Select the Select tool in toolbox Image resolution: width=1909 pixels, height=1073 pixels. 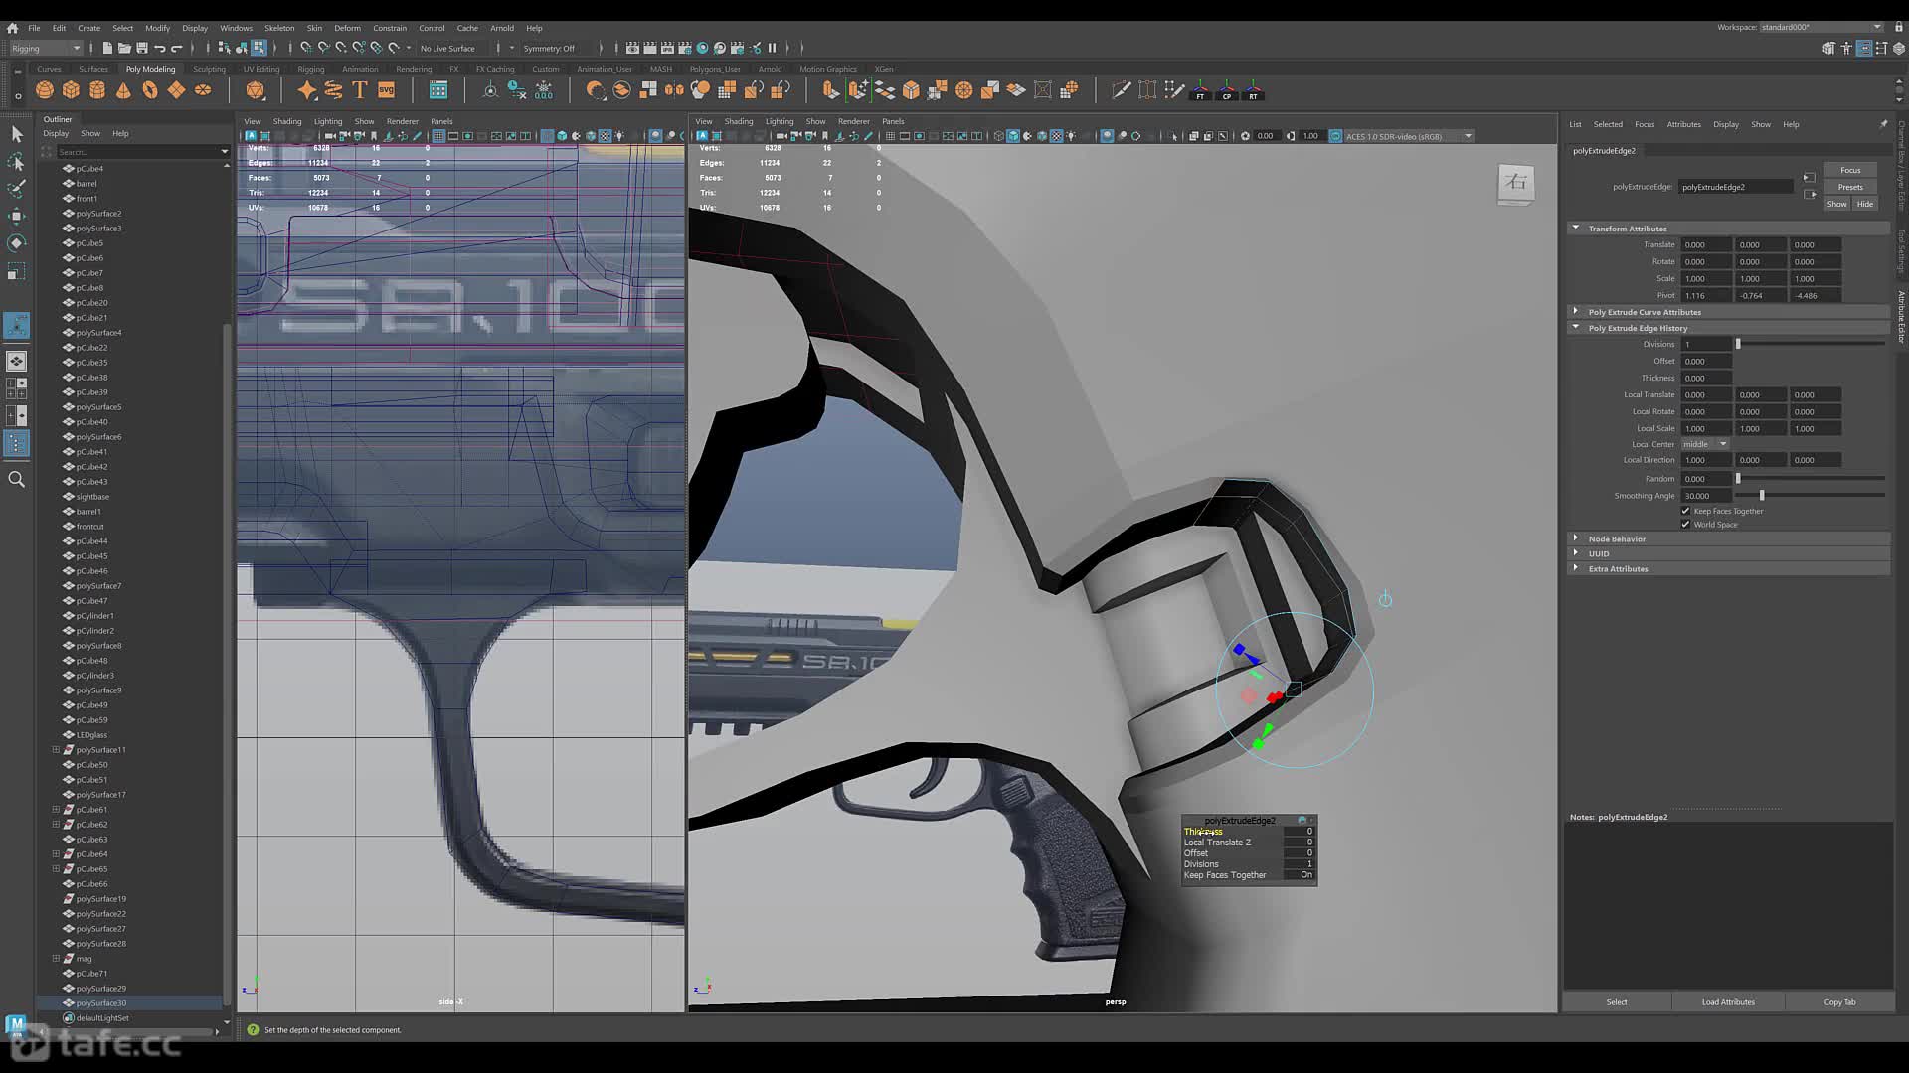click(x=16, y=134)
